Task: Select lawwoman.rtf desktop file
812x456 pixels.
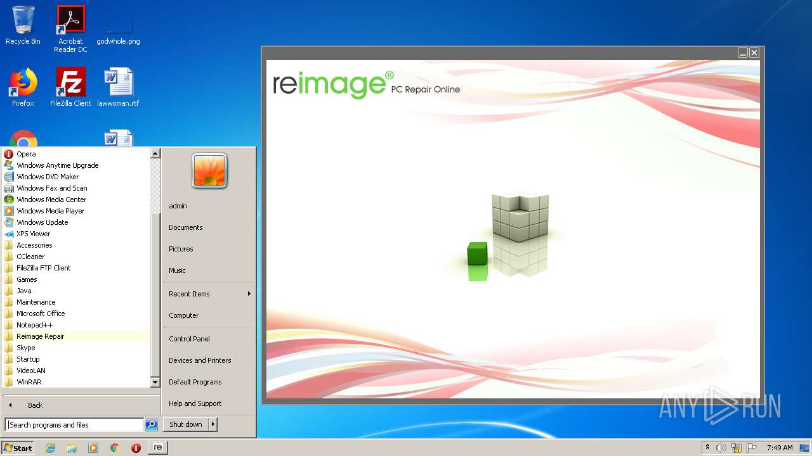Action: coord(118,87)
